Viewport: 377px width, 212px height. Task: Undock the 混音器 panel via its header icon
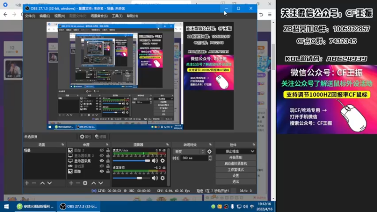168,145
